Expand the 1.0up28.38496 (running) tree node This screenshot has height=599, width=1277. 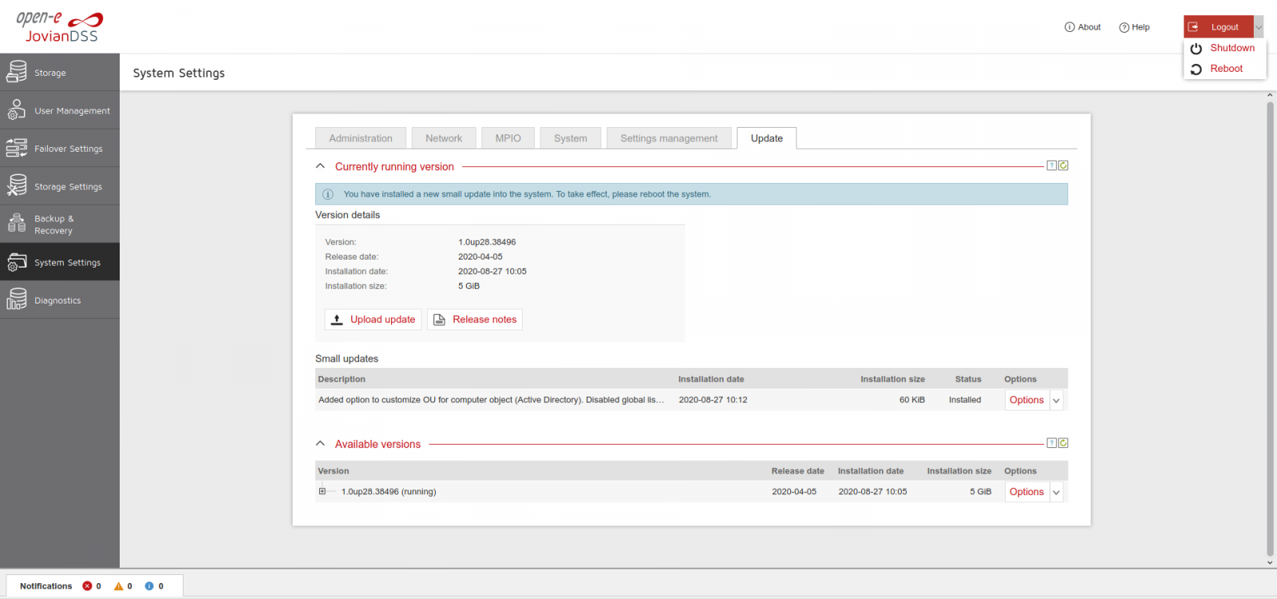tap(322, 491)
